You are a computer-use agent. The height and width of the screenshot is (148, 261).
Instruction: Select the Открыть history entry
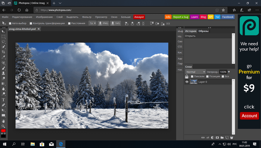(x=208, y=36)
